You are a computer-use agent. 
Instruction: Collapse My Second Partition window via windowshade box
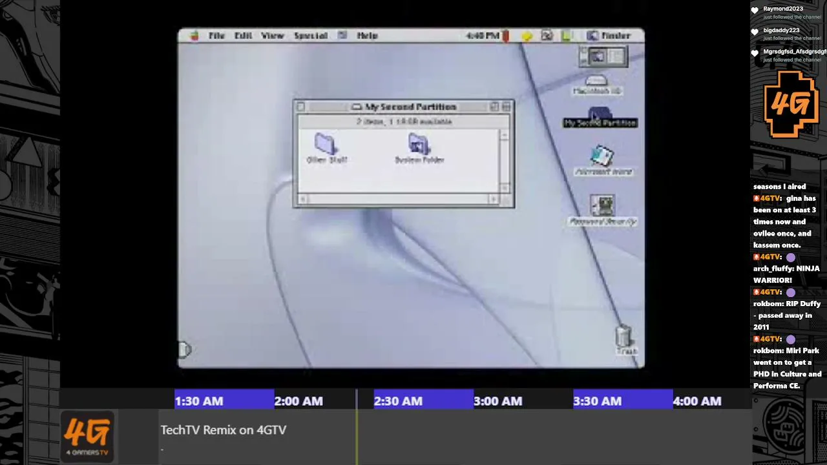click(506, 107)
